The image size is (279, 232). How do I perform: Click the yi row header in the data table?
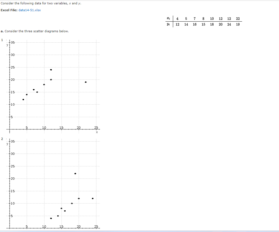(168, 24)
